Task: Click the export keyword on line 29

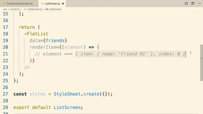Action: (x=21, y=107)
